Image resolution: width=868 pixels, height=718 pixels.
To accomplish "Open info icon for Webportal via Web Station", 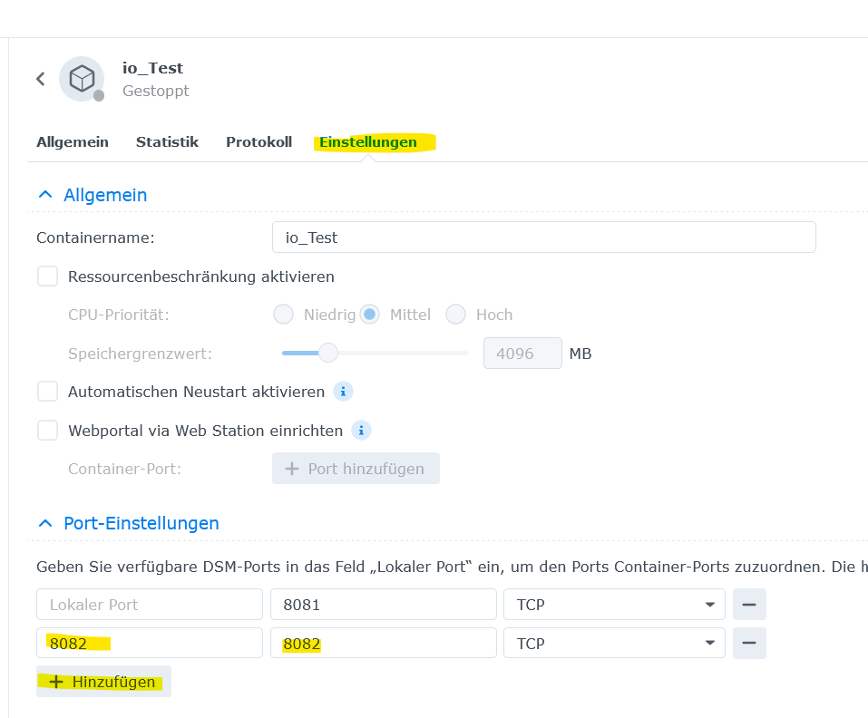I will click(362, 431).
